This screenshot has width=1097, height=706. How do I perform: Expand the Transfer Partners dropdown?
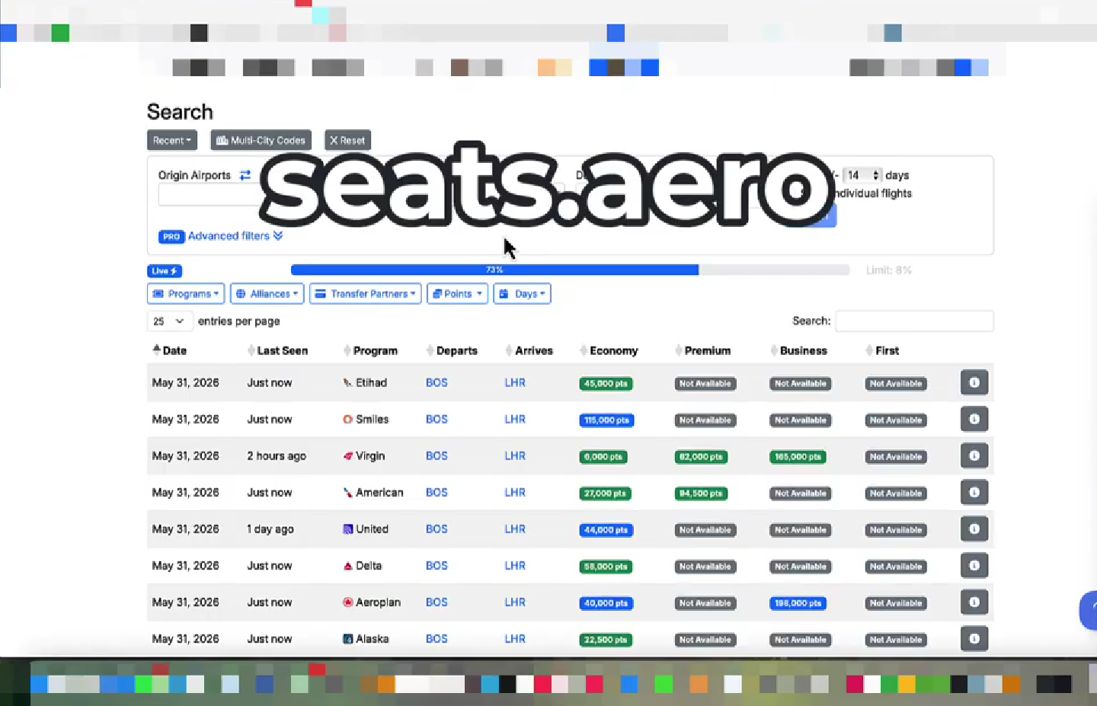pyautogui.click(x=366, y=294)
